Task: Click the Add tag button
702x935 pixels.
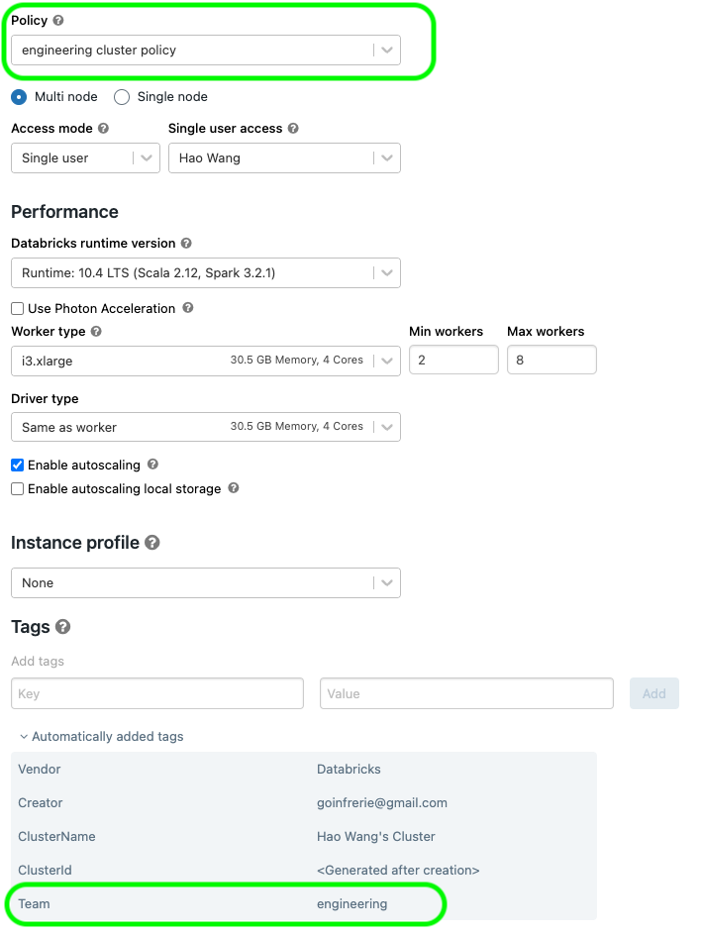Action: tap(653, 693)
